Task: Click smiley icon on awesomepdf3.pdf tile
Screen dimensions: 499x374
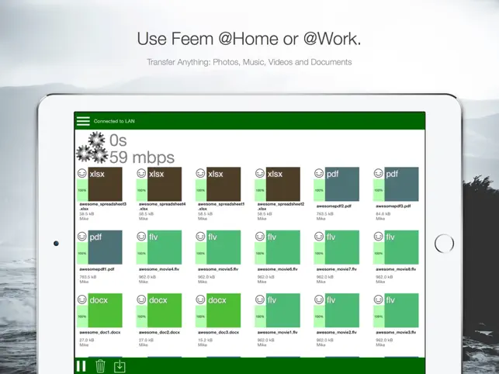Action: pos(379,174)
